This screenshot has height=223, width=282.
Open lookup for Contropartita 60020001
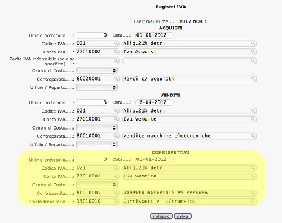point(116,79)
